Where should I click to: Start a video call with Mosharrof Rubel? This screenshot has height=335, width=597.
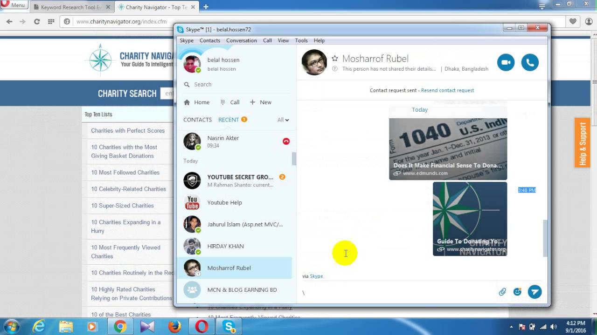pos(506,62)
